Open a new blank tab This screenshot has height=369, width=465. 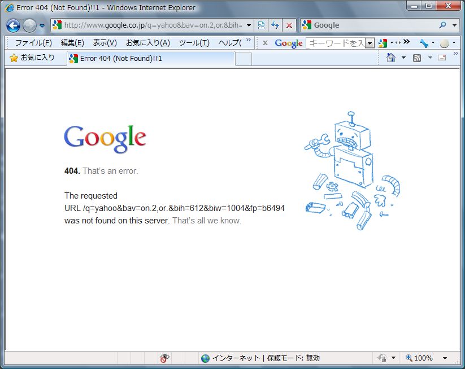pos(244,59)
